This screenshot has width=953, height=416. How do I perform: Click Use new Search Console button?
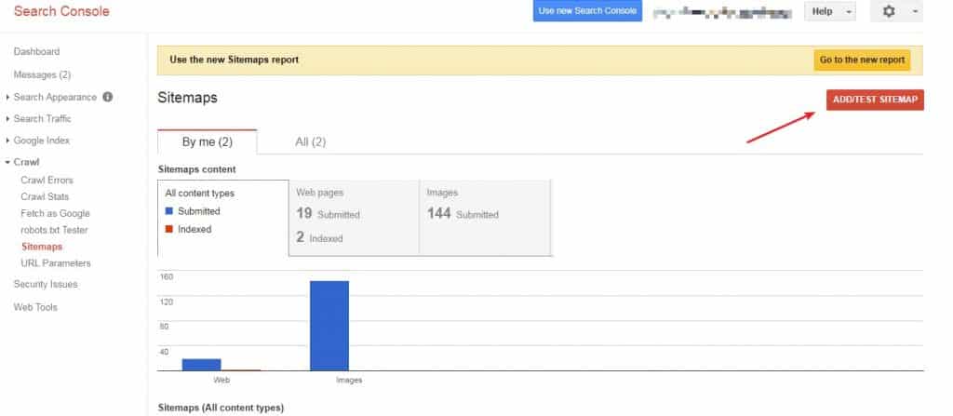[587, 11]
